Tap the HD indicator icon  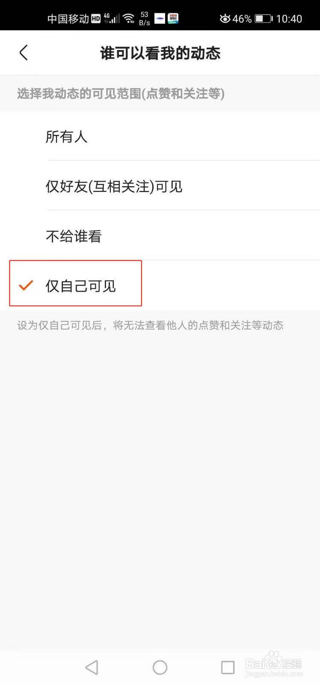96,19
